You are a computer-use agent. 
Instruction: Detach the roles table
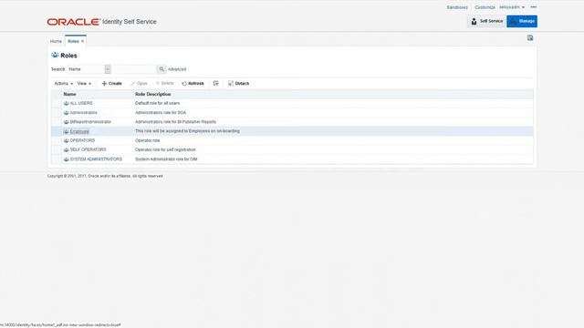point(238,83)
